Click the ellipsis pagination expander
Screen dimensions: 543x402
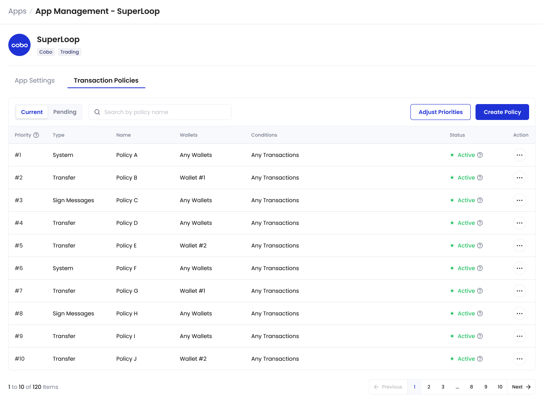click(x=457, y=387)
